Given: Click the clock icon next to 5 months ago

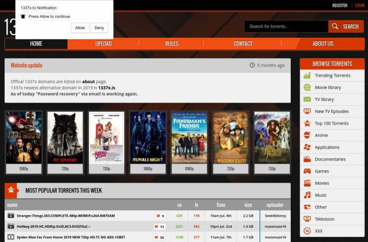Looking at the screenshot, I should point(252,65).
